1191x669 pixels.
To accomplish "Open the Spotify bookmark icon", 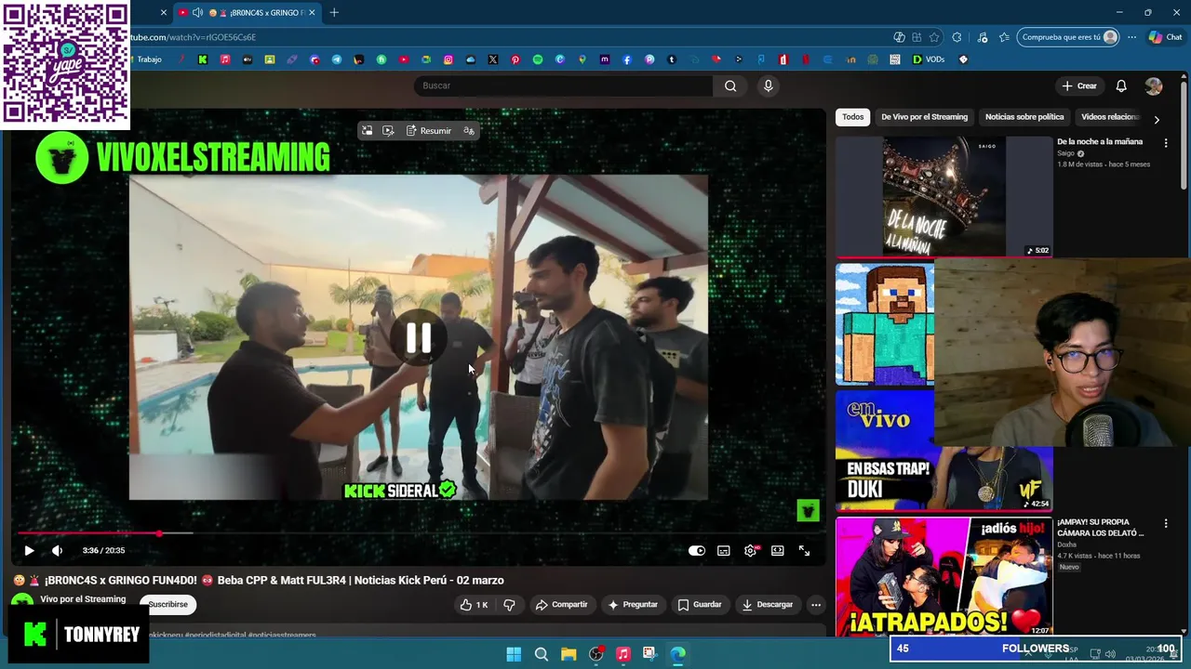I will 537,59.
